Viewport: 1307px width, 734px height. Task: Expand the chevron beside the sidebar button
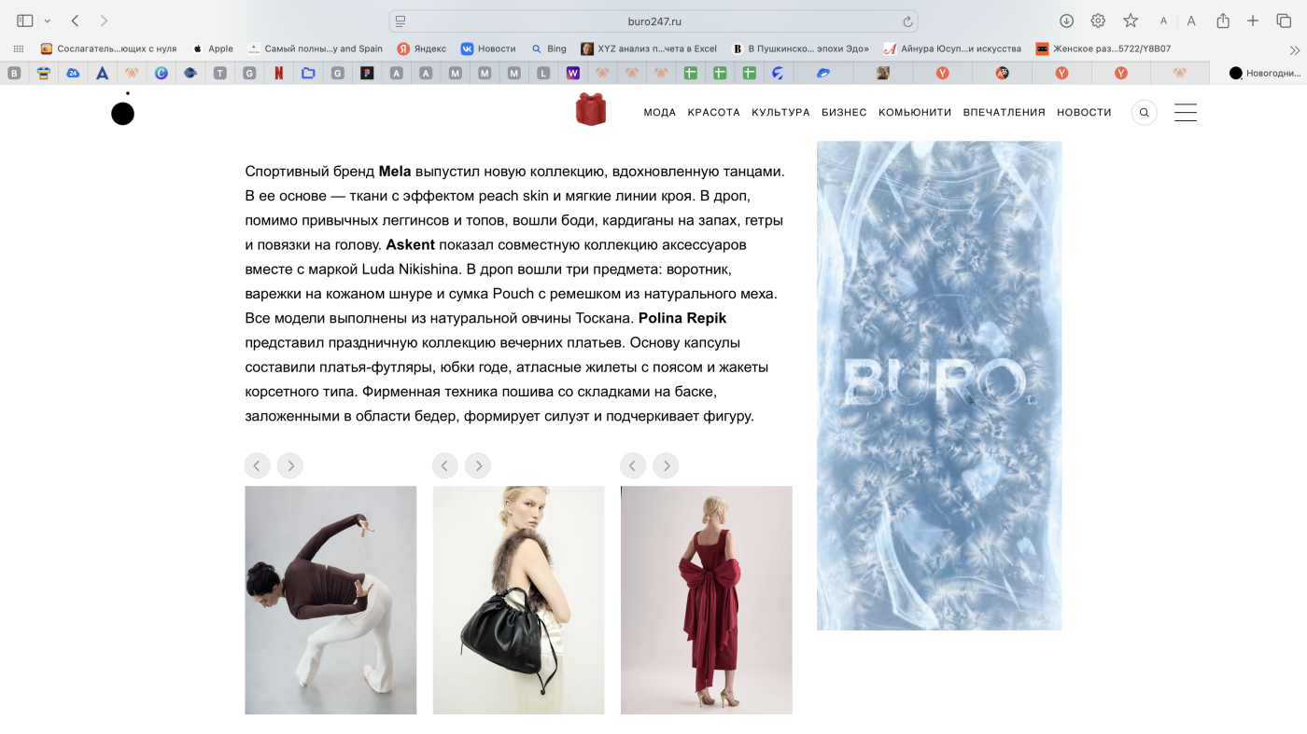point(47,19)
